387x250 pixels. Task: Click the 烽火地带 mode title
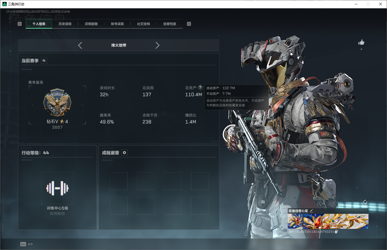tap(119, 45)
